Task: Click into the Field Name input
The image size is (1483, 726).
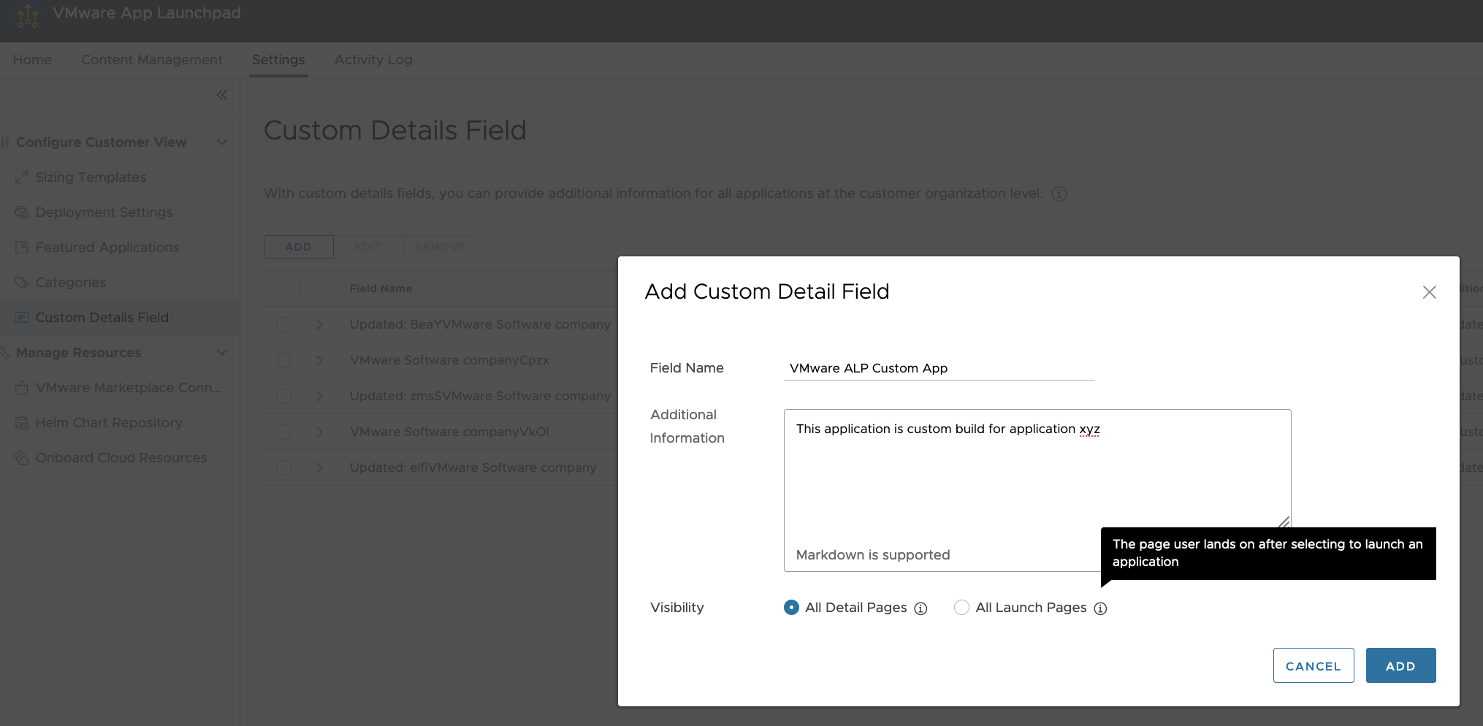Action: pyautogui.click(x=939, y=368)
